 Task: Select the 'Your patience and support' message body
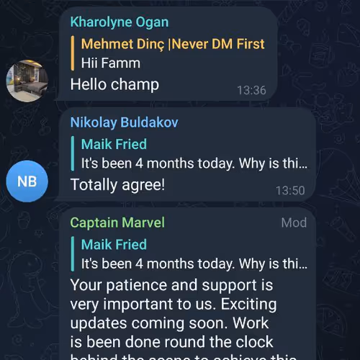tap(174, 320)
